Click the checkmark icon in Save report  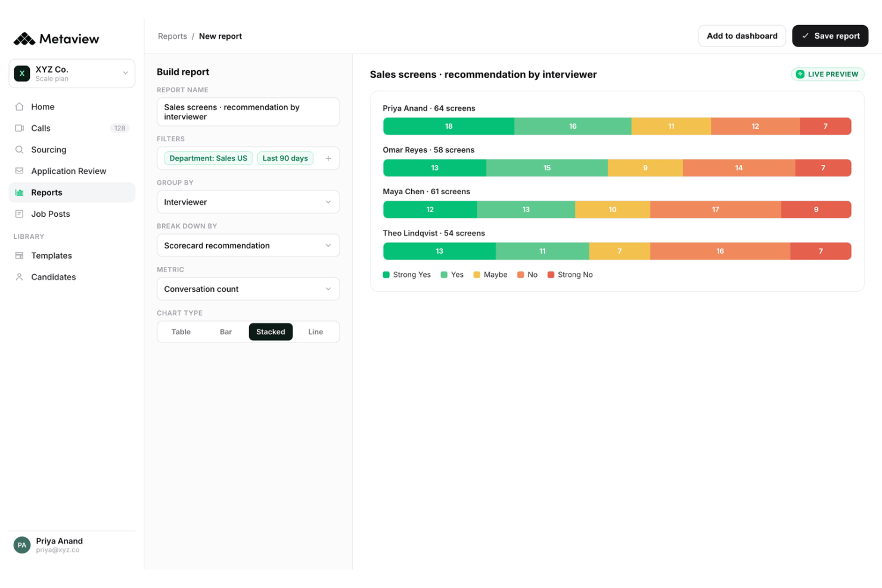click(805, 36)
